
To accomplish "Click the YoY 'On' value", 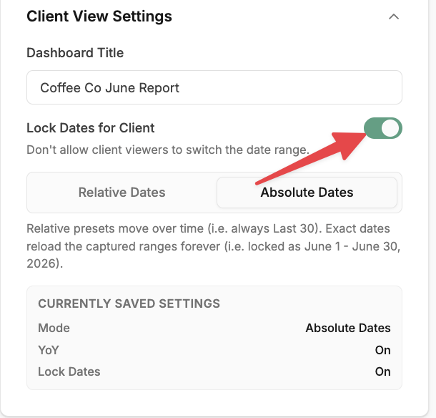I will click(x=383, y=350).
